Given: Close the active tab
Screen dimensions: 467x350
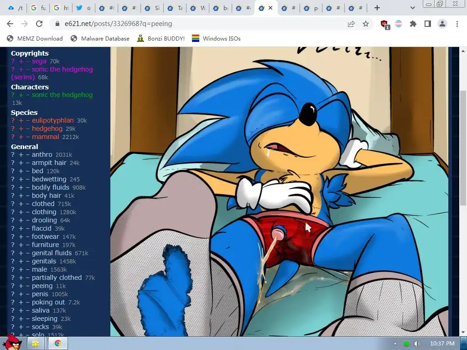Looking at the screenshot, I should tap(270, 8).
